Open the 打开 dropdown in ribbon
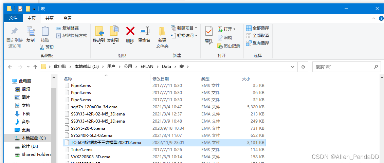This screenshot has width=384, height=163. [226, 29]
